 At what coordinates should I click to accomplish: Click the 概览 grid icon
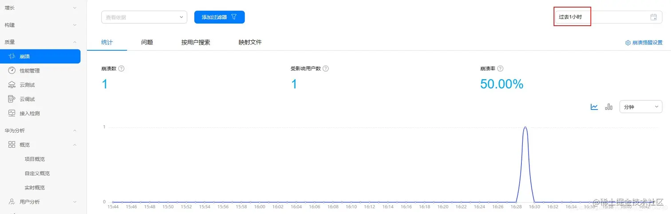[12, 145]
